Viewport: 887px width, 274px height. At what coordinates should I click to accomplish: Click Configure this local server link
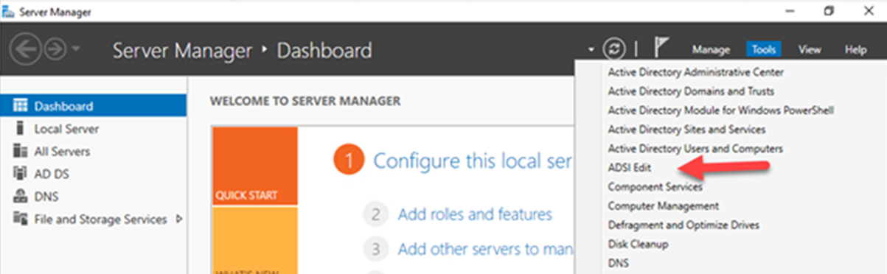coord(473,161)
